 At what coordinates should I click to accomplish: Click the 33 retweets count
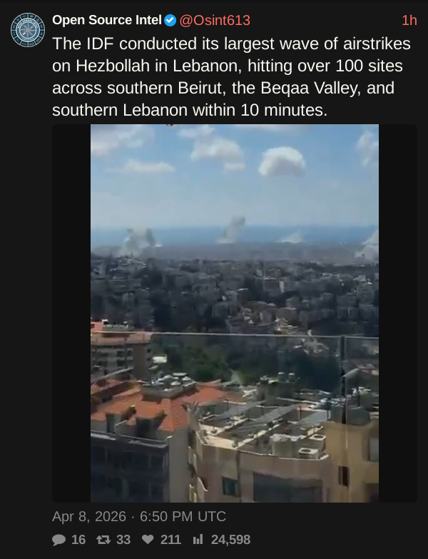coord(123,540)
